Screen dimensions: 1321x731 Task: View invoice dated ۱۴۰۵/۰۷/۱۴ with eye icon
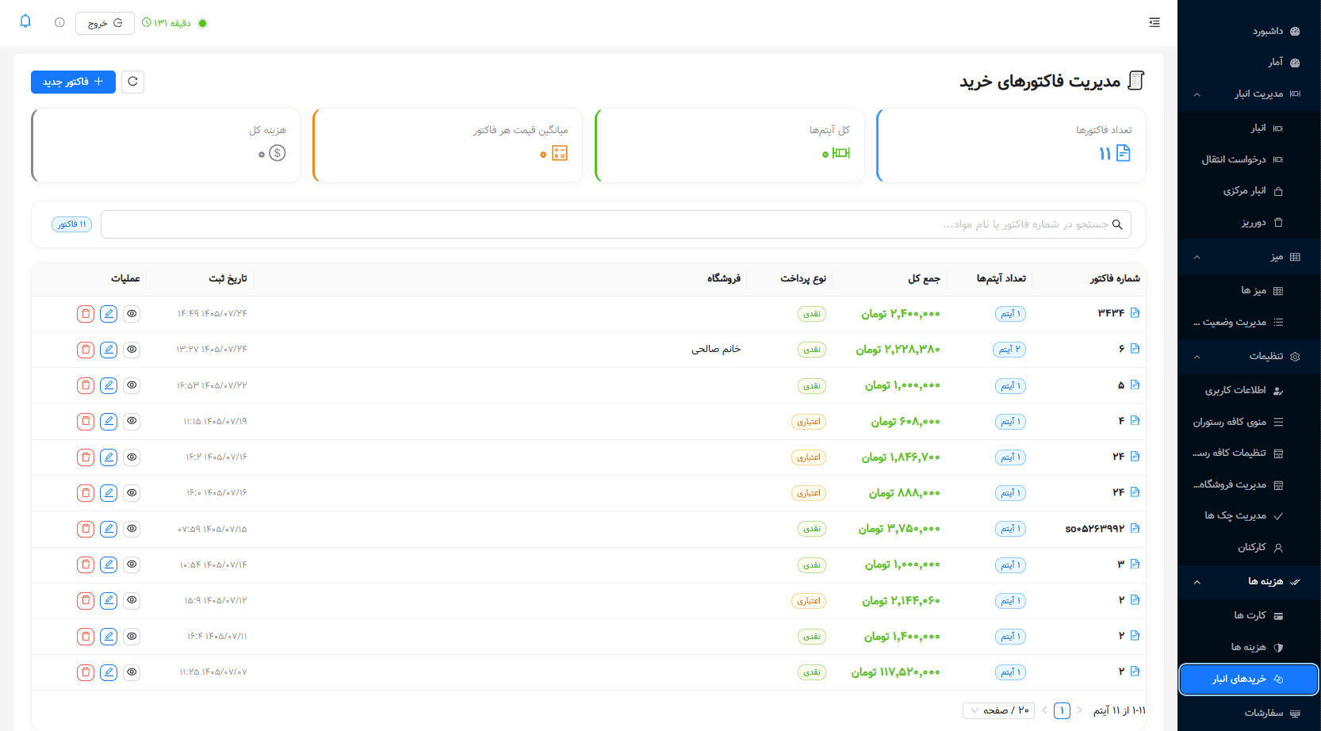tap(132, 565)
